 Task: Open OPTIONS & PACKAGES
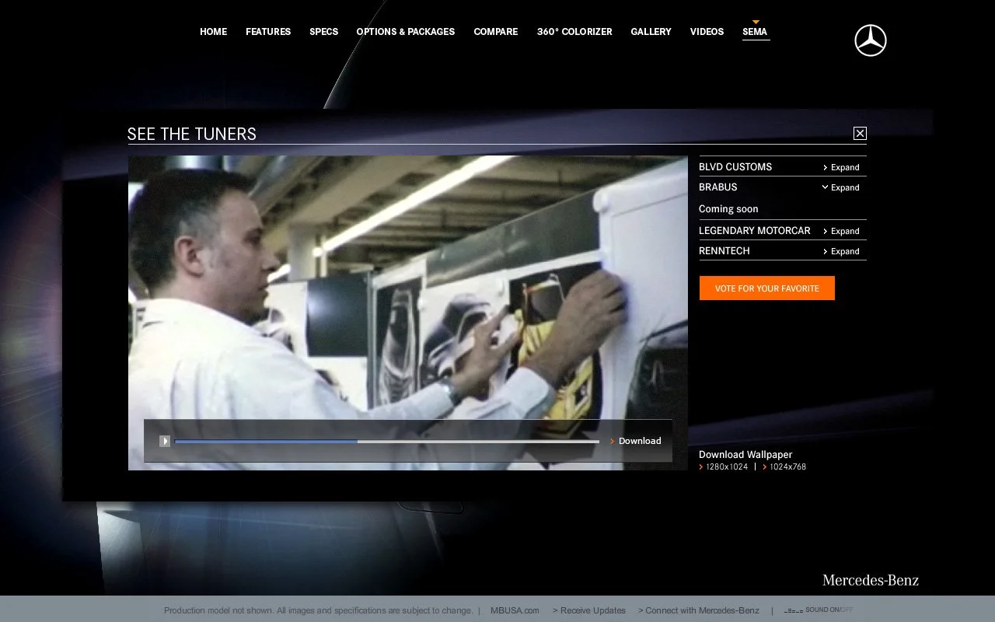(406, 32)
